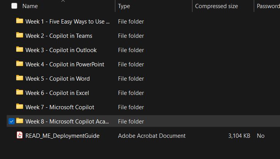Sort by the Compressed size column header
This screenshot has width=280, height=159.
[216, 6]
